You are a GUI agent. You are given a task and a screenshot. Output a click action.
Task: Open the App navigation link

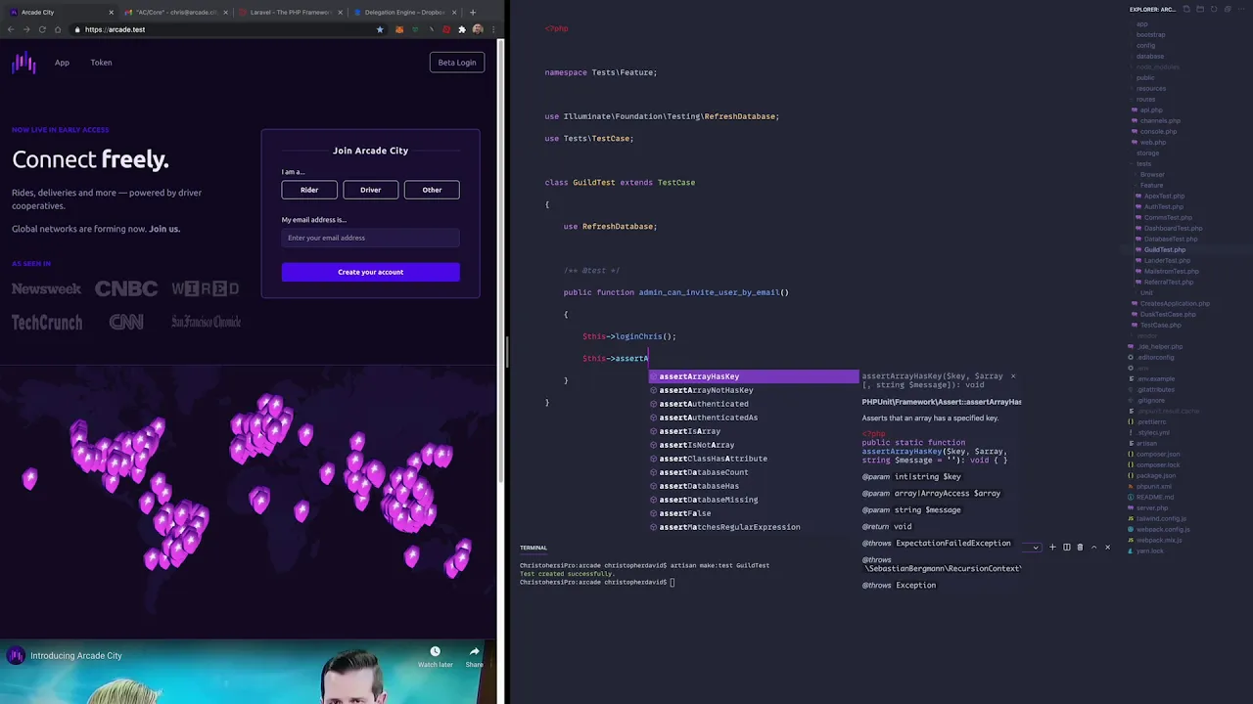click(x=62, y=63)
